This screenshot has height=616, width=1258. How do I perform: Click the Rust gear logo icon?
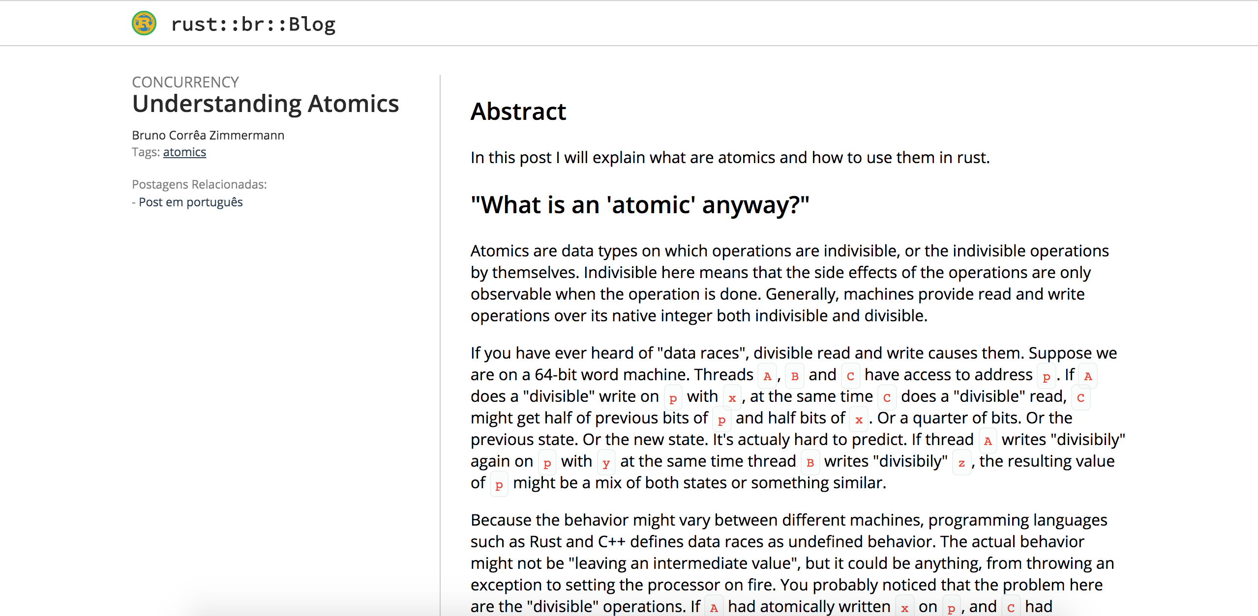click(144, 23)
